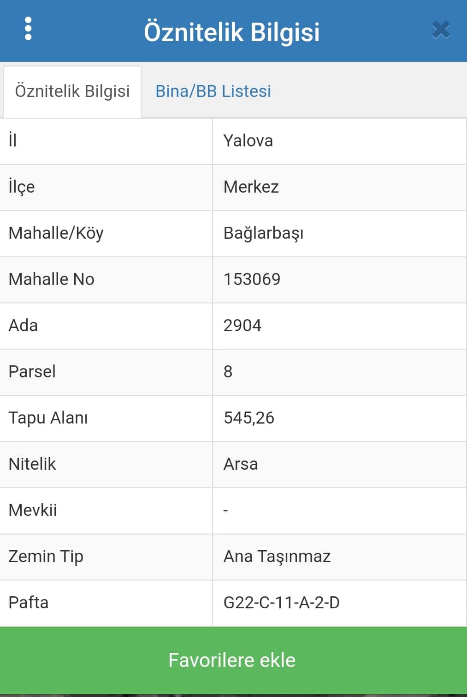
Task: Select the Öznitelik Bilgisi tab
Action: (x=72, y=91)
